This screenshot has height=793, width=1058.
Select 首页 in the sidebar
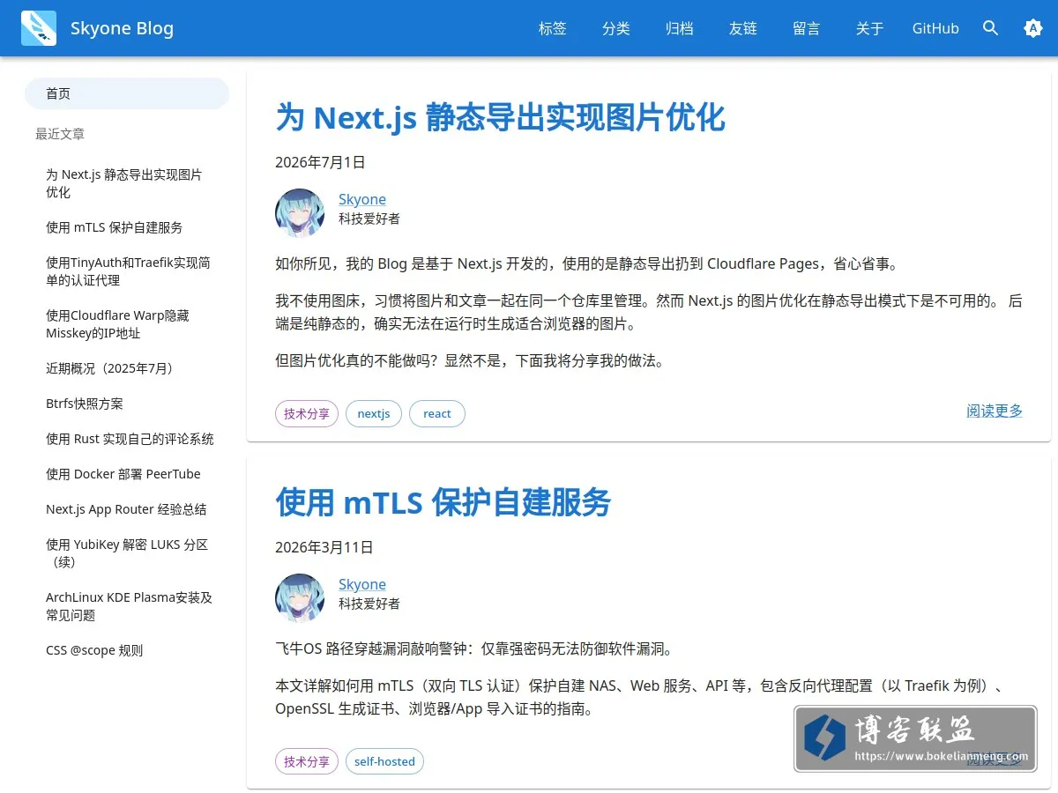(127, 93)
